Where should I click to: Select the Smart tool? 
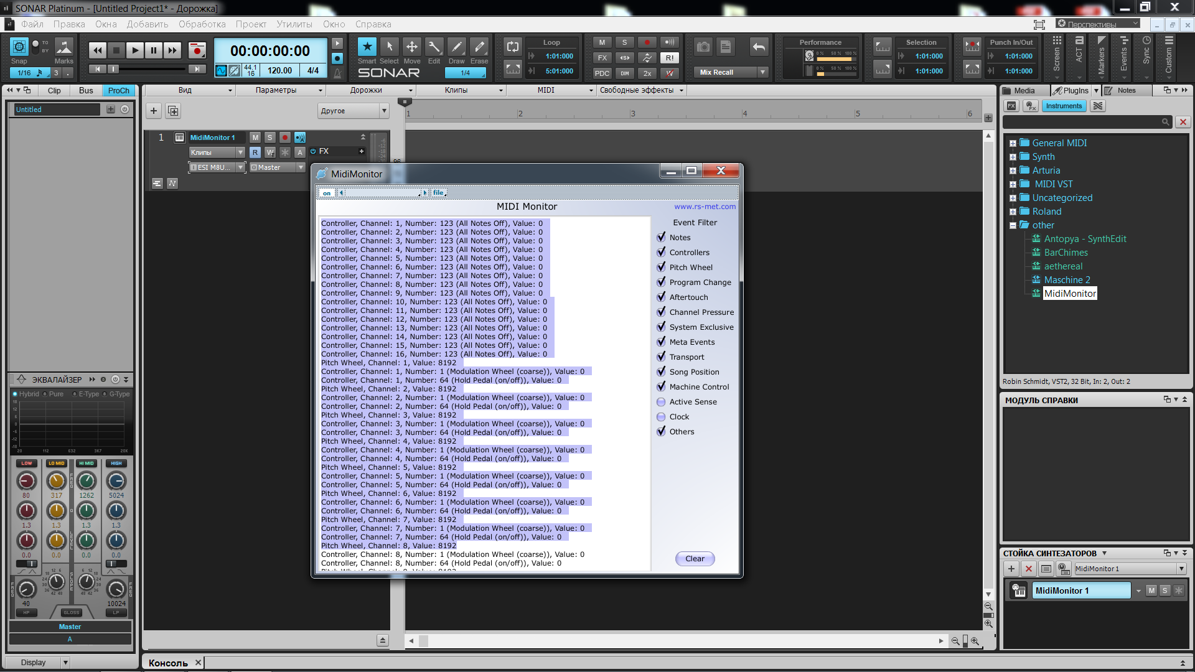pos(367,47)
